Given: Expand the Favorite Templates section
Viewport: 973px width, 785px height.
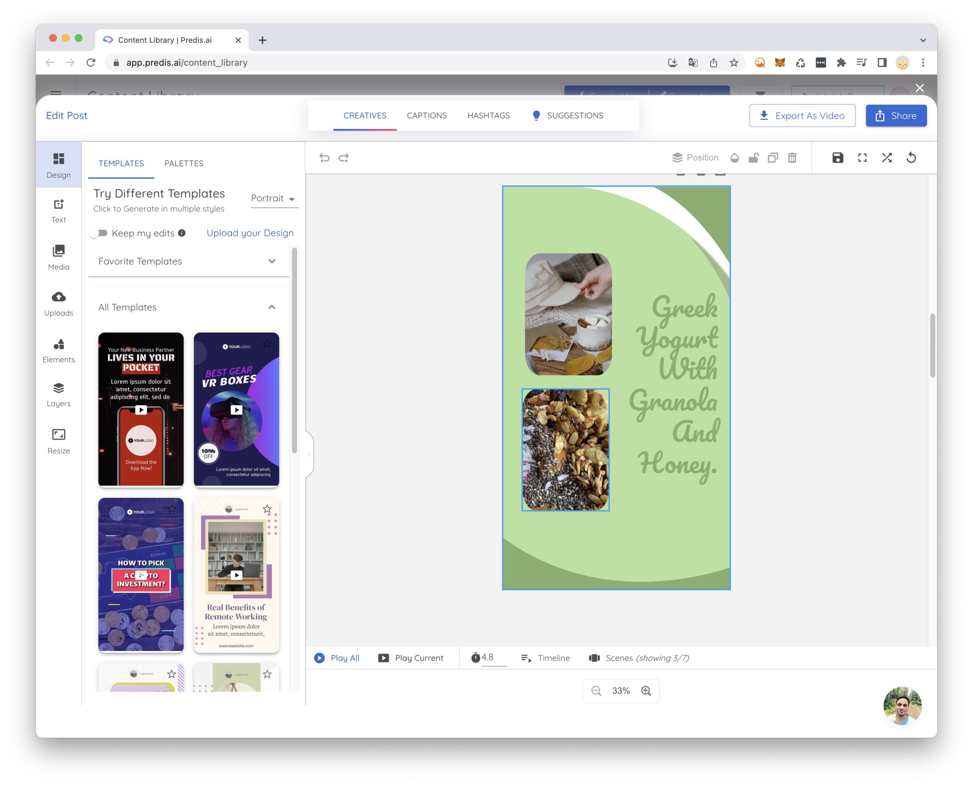Looking at the screenshot, I should pyautogui.click(x=271, y=261).
